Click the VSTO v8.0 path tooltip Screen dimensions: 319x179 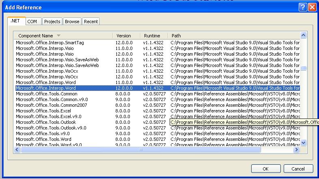pos(244,122)
